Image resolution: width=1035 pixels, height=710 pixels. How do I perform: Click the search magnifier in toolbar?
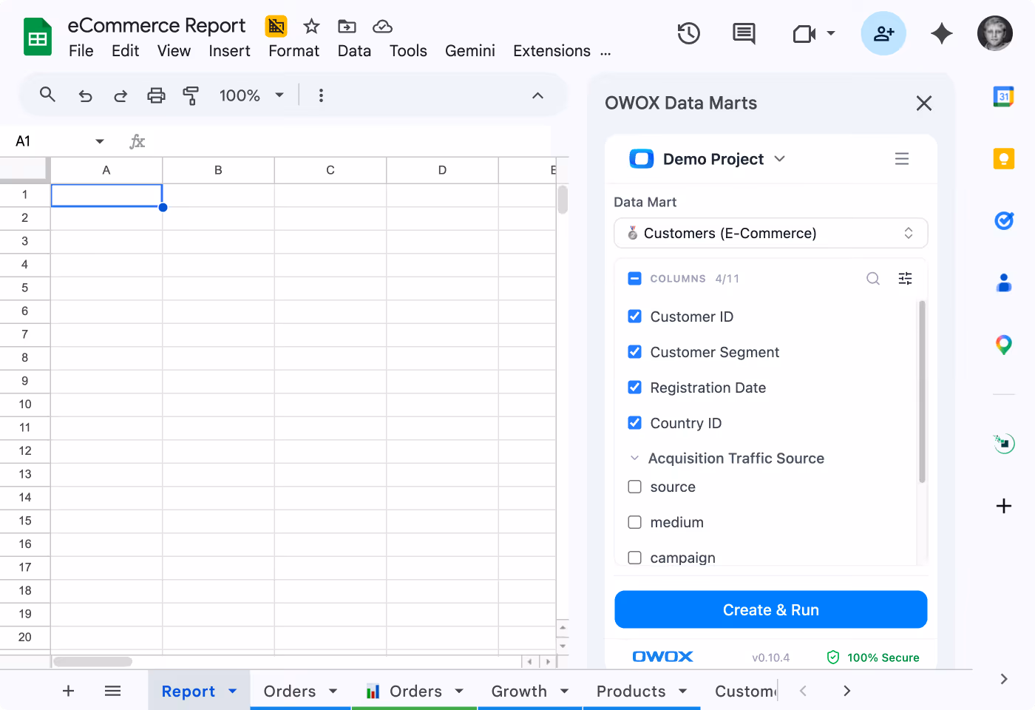47,95
